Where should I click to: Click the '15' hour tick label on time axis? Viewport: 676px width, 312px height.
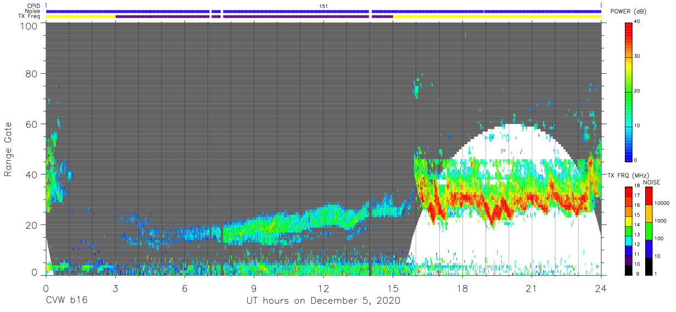coord(392,289)
